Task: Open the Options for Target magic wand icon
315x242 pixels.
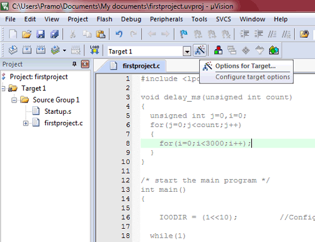Action: point(200,50)
